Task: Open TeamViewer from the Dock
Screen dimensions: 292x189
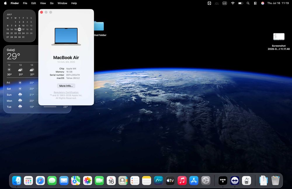Action: (x=235, y=181)
